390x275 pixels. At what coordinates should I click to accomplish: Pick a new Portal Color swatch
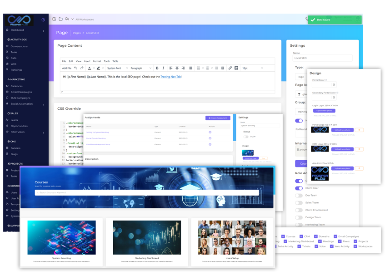pos(334,84)
